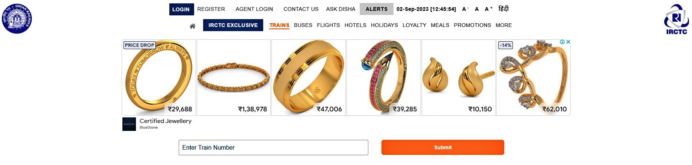Open the IRCTC EXCLUSIVE section
The width and height of the screenshot is (692, 165).
(233, 25)
